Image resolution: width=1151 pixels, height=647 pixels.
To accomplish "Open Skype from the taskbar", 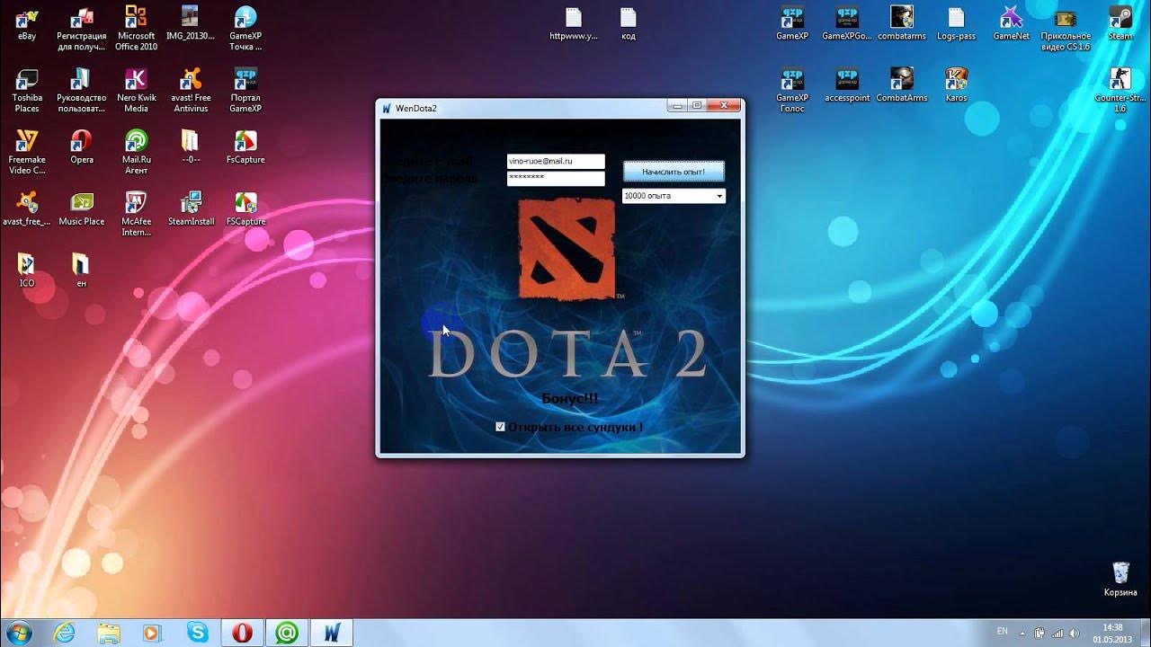I will [197, 633].
